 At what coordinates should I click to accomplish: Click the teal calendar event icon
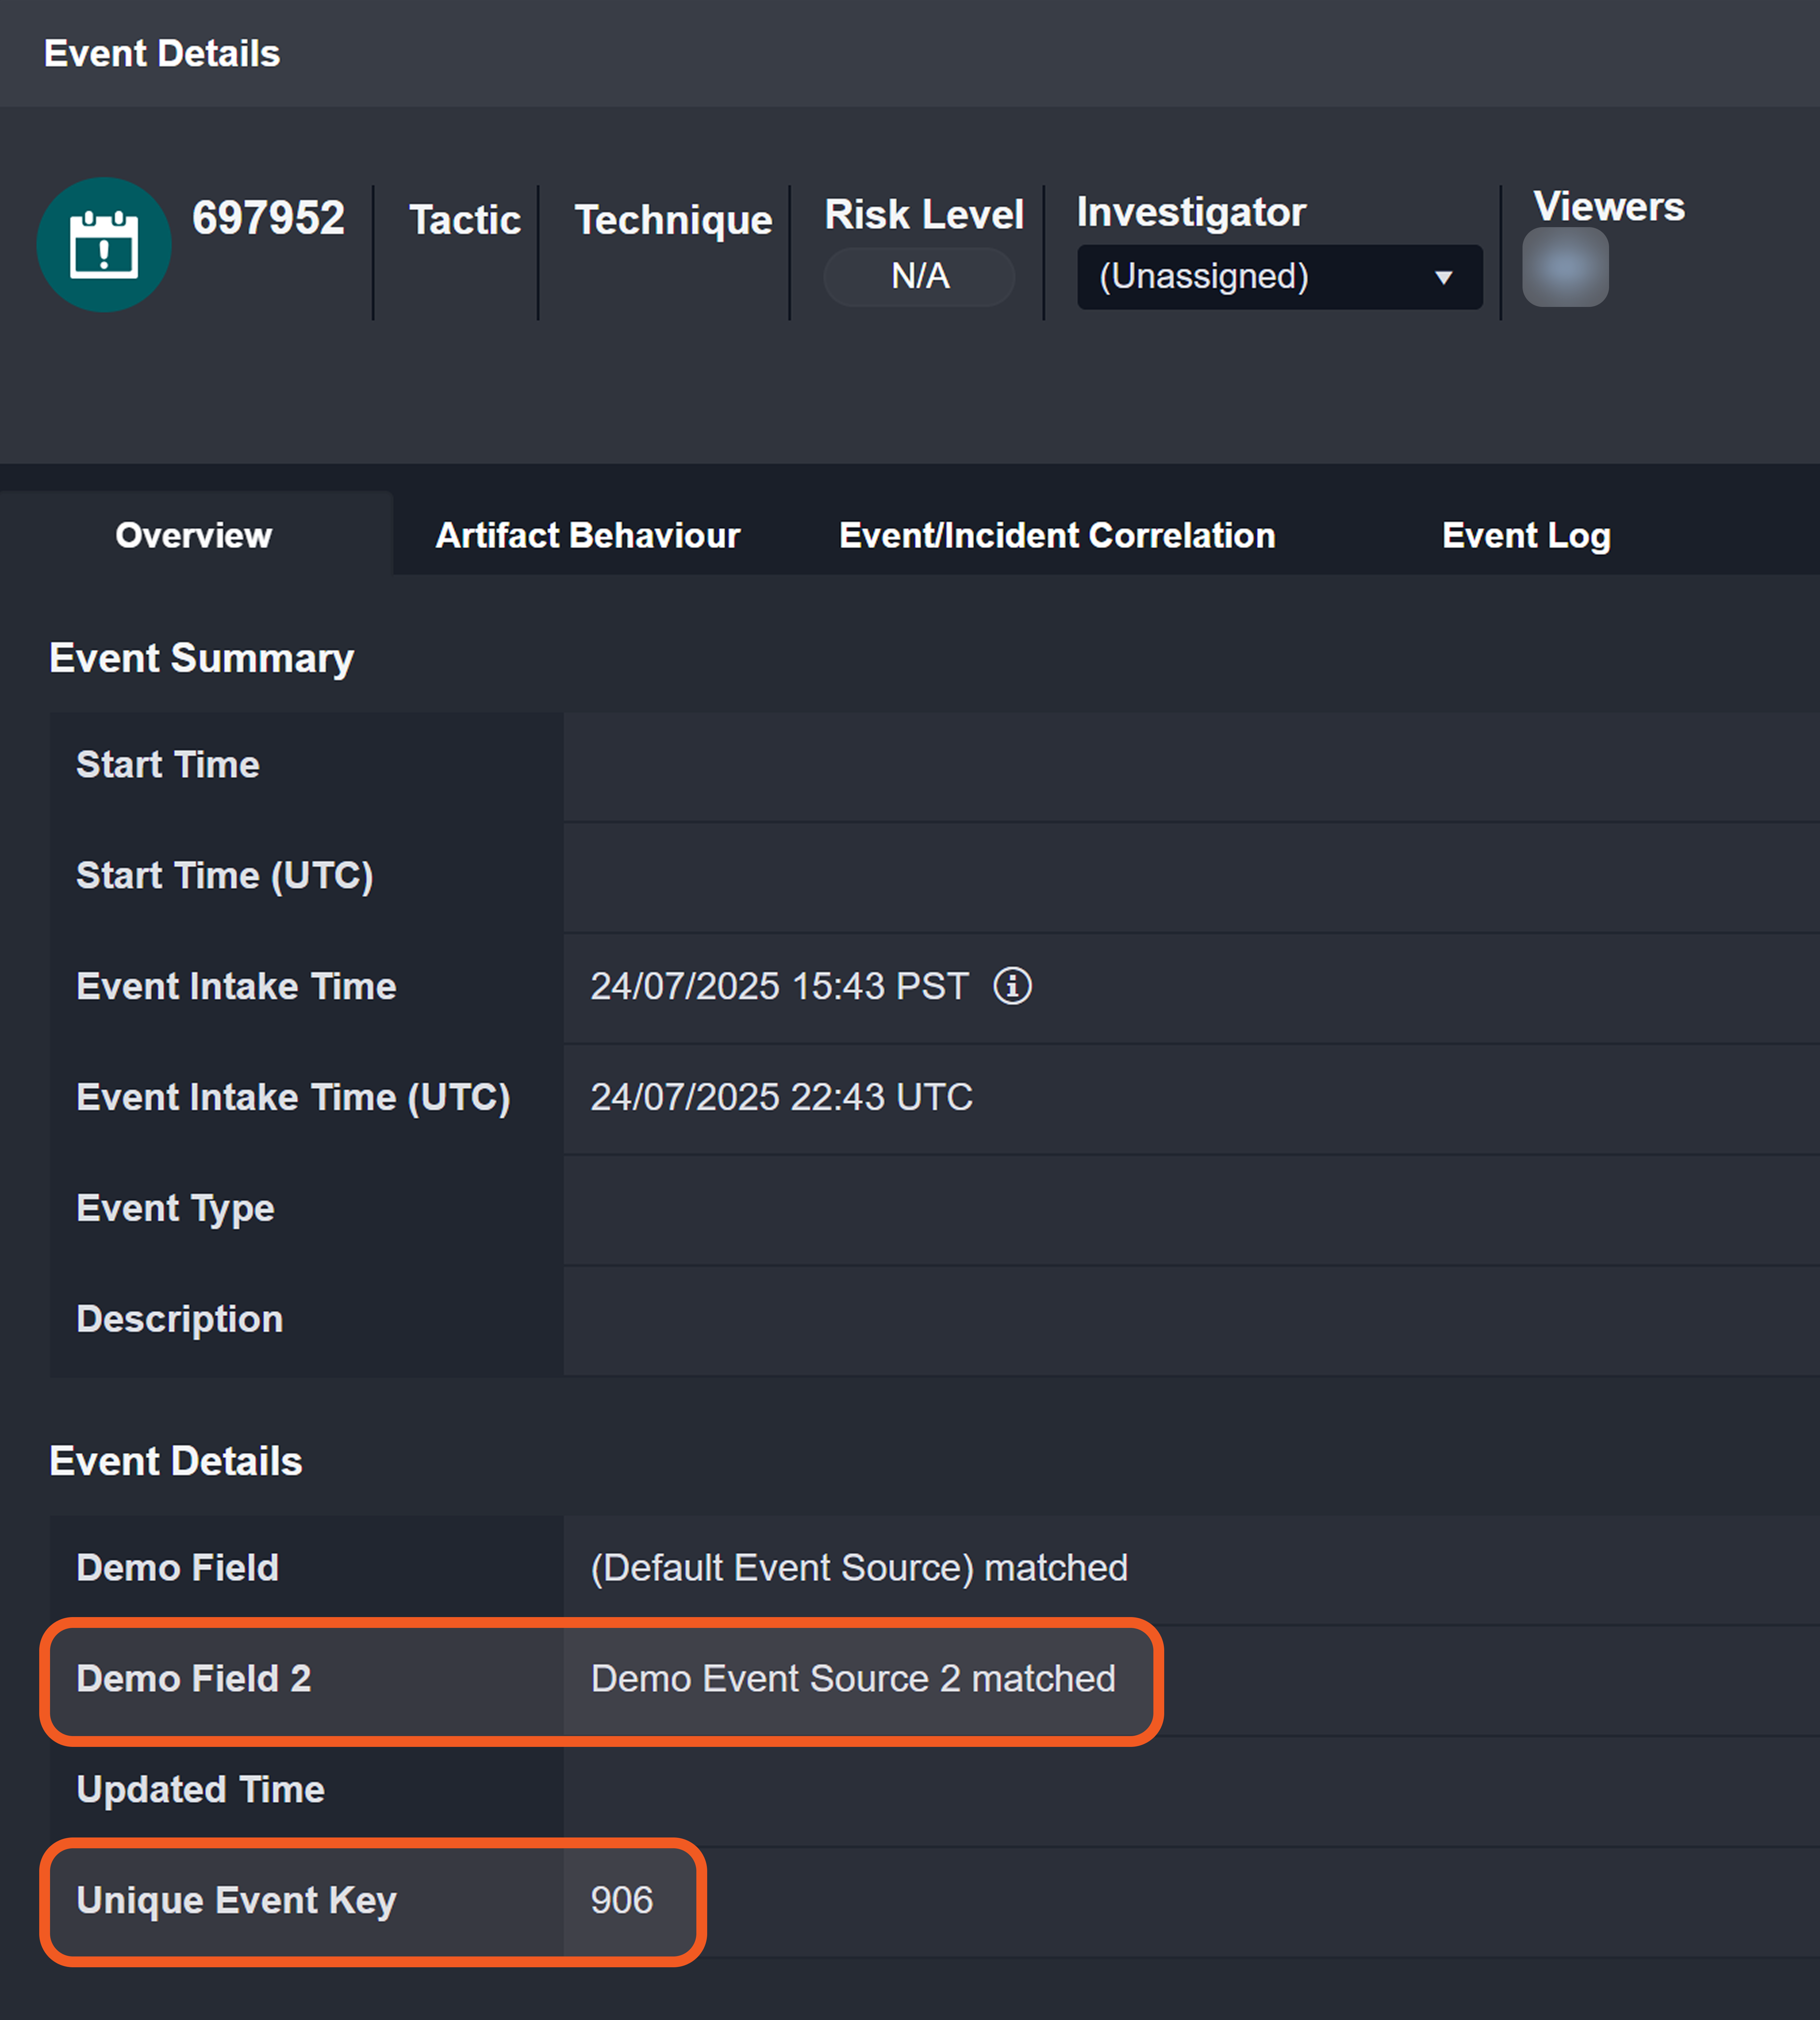[104, 245]
